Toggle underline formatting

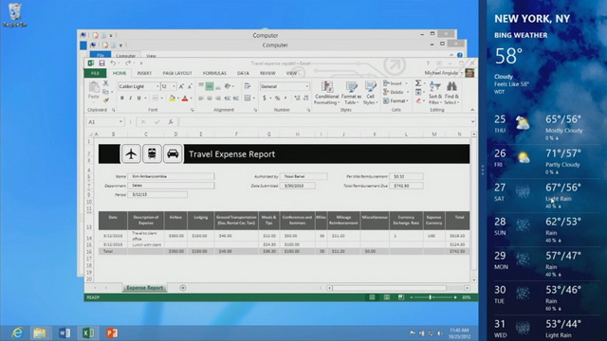click(x=139, y=99)
